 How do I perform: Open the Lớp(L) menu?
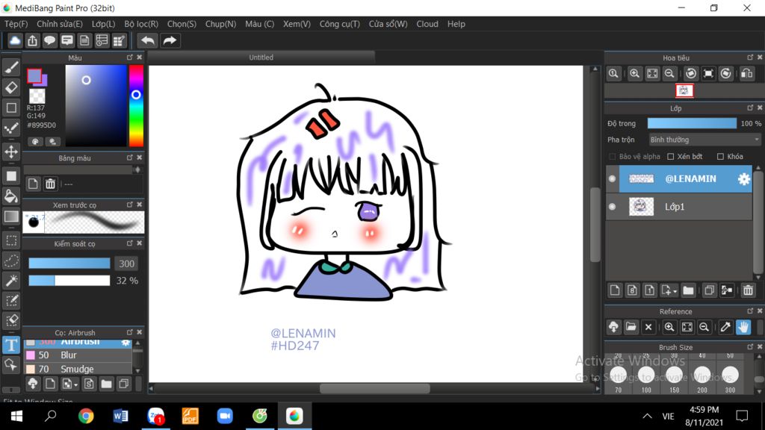pos(103,24)
